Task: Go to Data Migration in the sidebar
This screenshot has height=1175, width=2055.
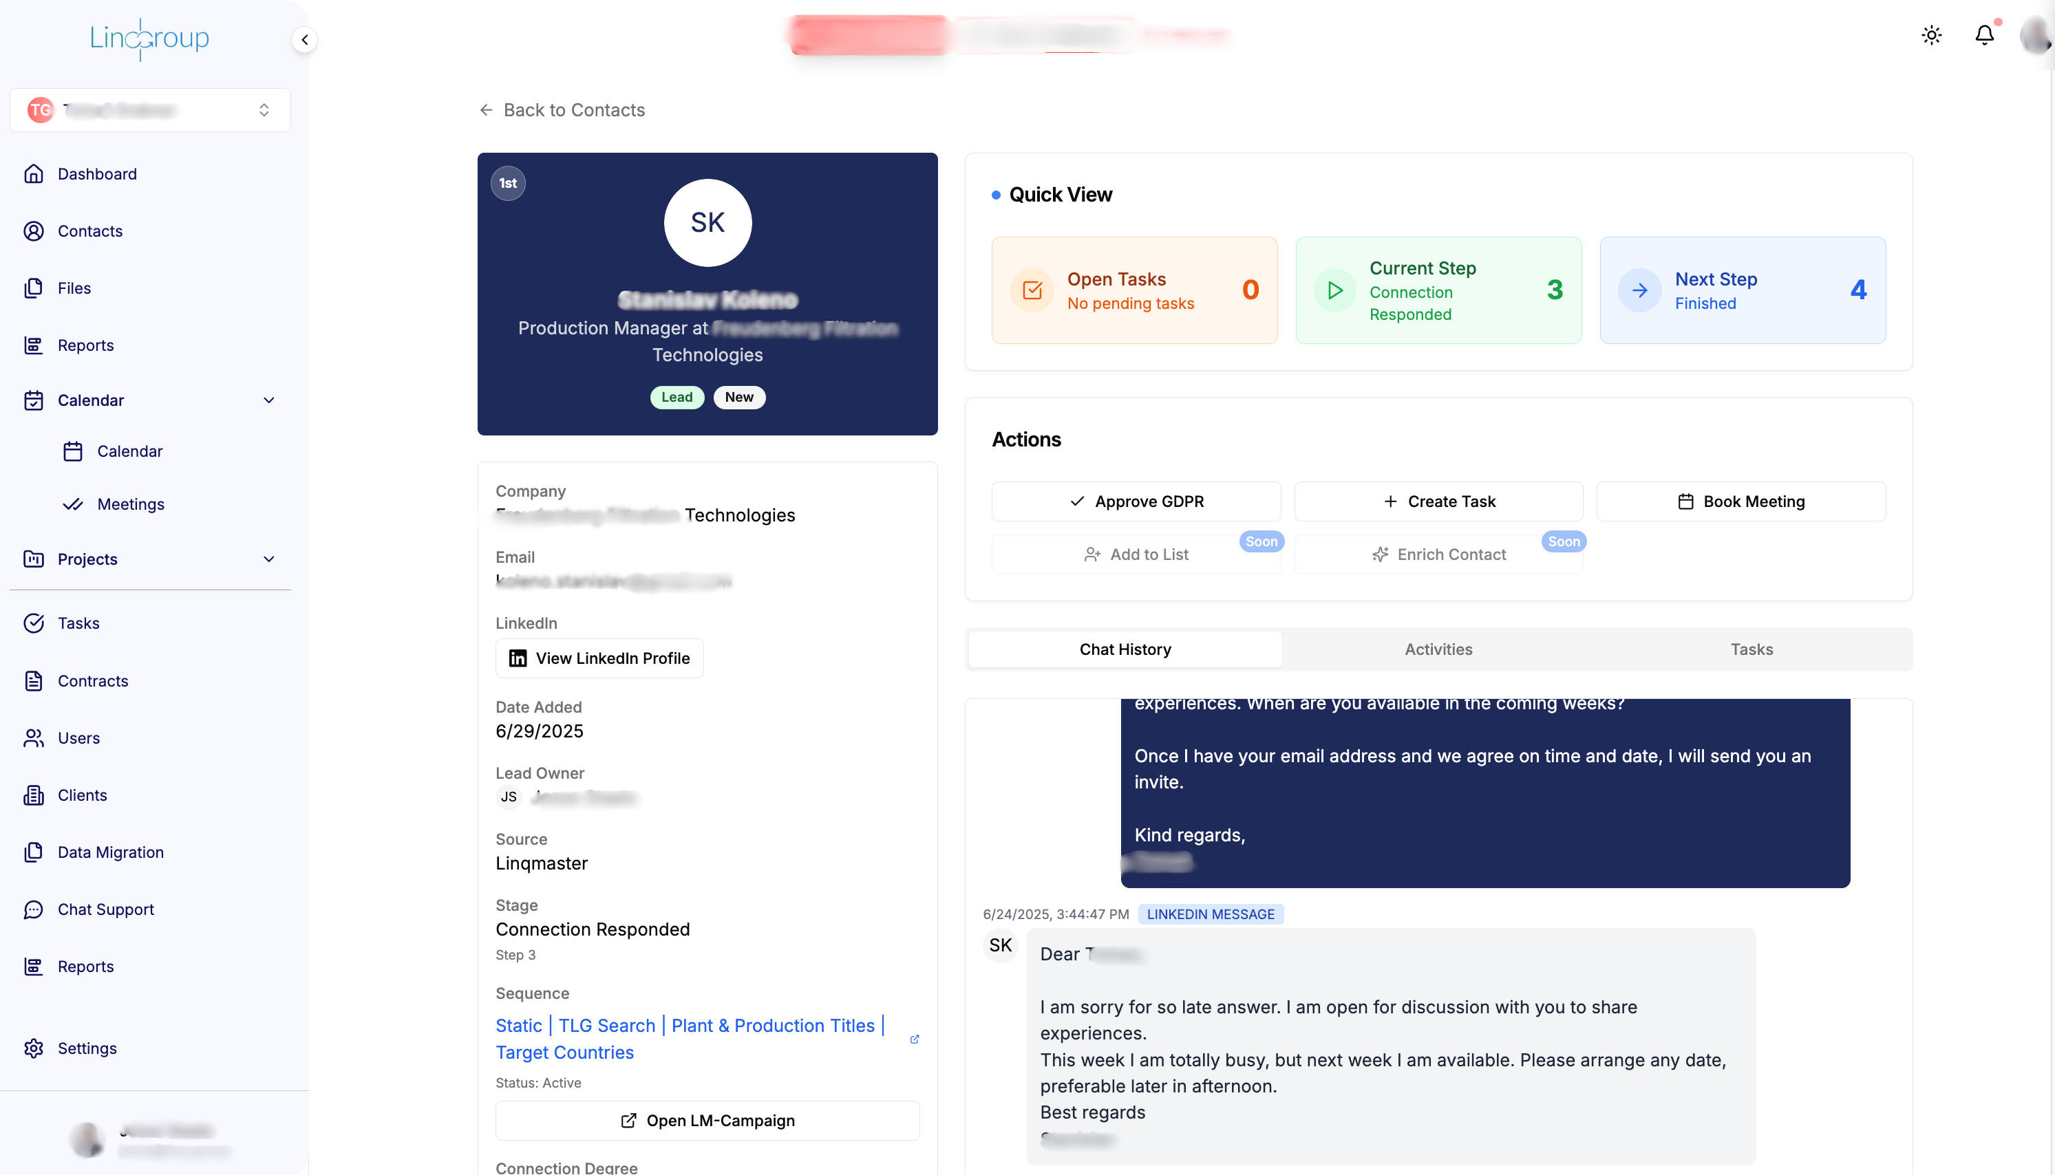Action: point(110,852)
